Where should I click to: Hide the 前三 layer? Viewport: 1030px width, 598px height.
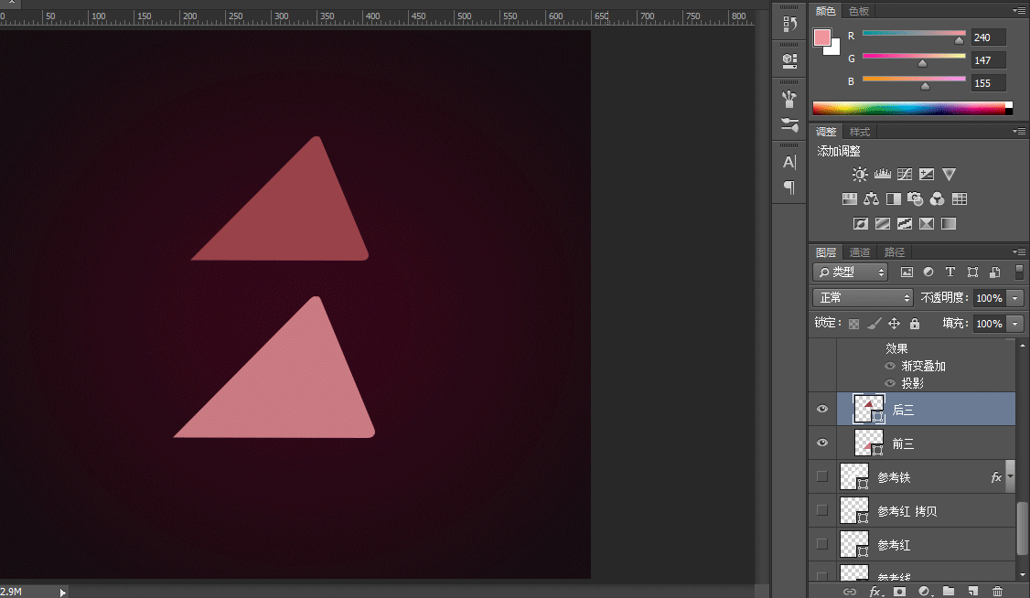click(821, 443)
